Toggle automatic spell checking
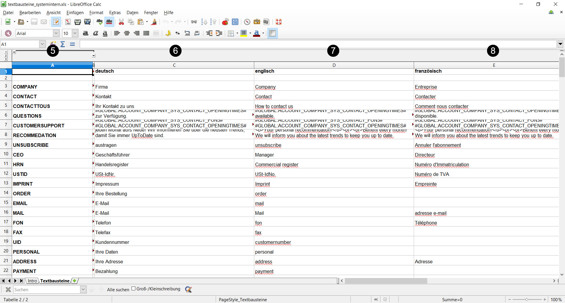This screenshot has width=565, height=303. 109,22
